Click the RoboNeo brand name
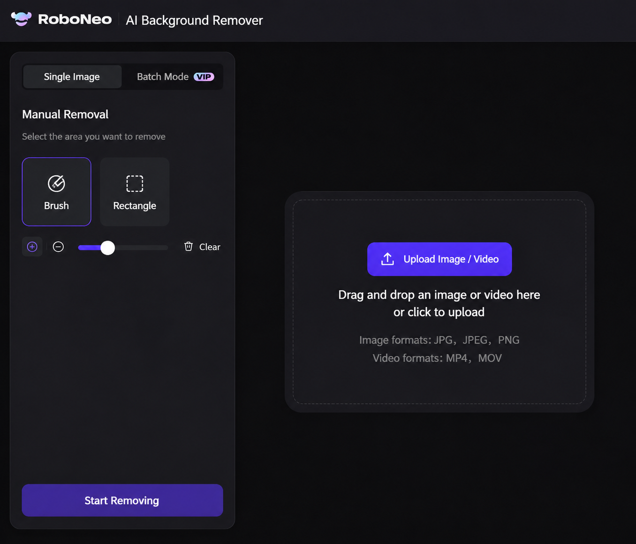The width and height of the screenshot is (636, 544). click(x=75, y=20)
